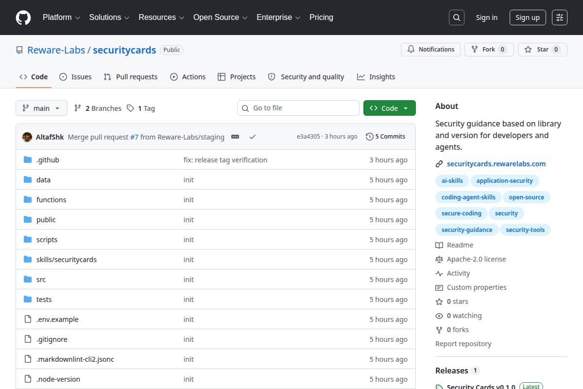Click the eye icon beside 0 watching
This screenshot has height=389, width=583.
[439, 316]
